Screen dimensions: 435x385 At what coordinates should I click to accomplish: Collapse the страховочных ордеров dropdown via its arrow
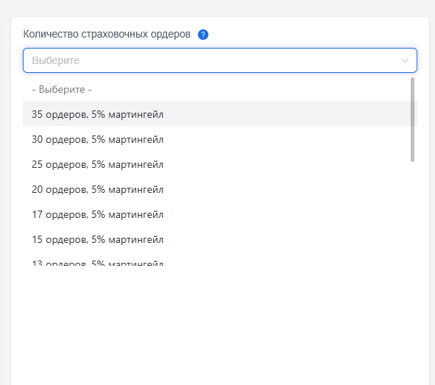tap(405, 60)
